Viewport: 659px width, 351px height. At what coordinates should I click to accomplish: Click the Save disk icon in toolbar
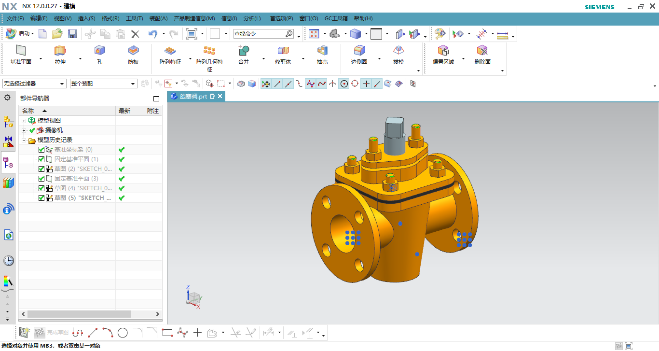(72, 34)
